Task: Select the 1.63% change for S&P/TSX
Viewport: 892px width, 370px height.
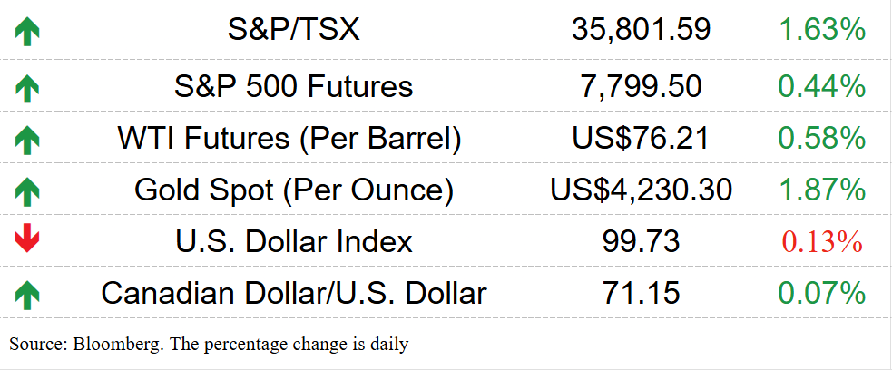Action: pos(822,30)
